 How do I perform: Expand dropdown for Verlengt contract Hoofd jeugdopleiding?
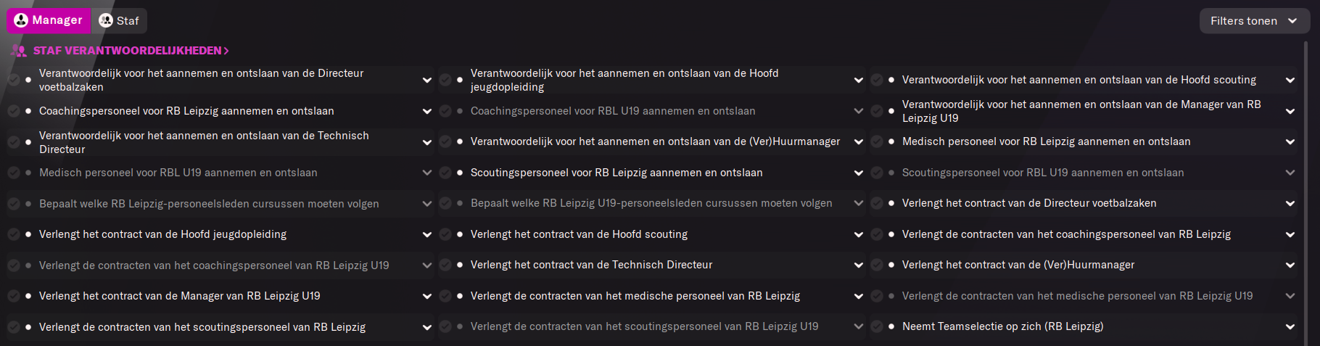[426, 234]
